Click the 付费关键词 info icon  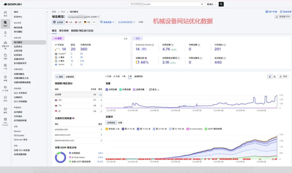point(201,58)
